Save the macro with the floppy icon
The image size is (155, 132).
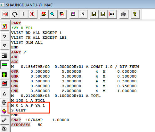pos(94,14)
